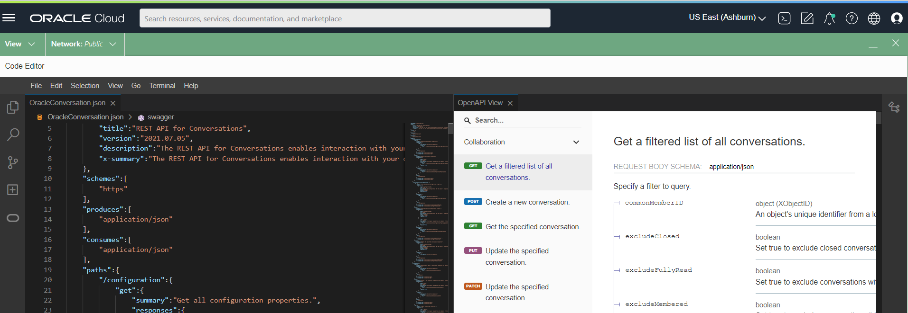Open the plus-box plugin icon in sidebar
The width and height of the screenshot is (908, 313).
[x=13, y=190]
